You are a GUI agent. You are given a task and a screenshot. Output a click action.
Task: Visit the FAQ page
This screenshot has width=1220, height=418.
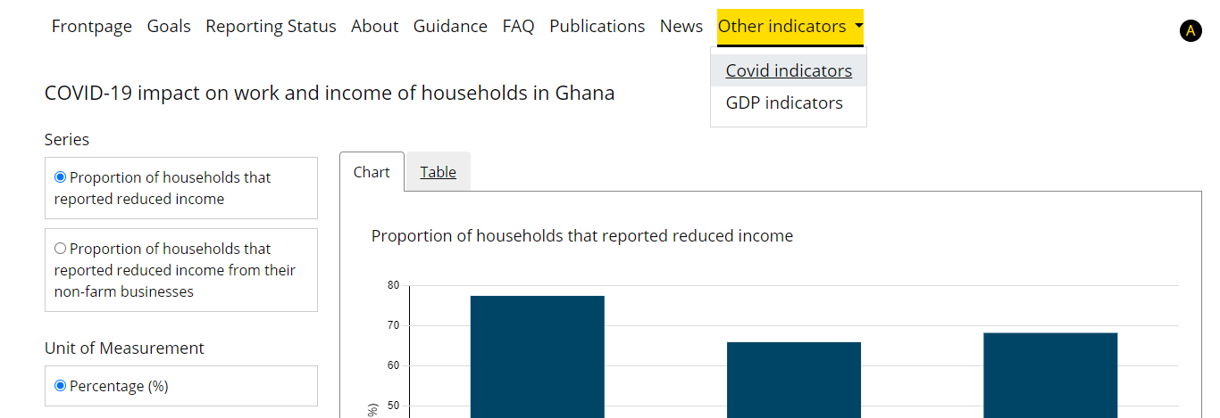[x=518, y=27]
